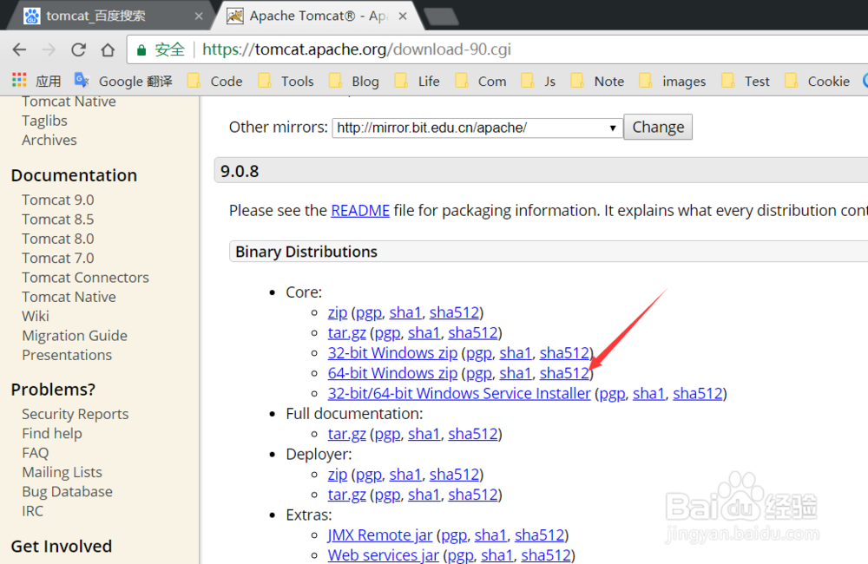Open the FAQ sidebar link
The height and width of the screenshot is (564, 868).
pos(36,453)
